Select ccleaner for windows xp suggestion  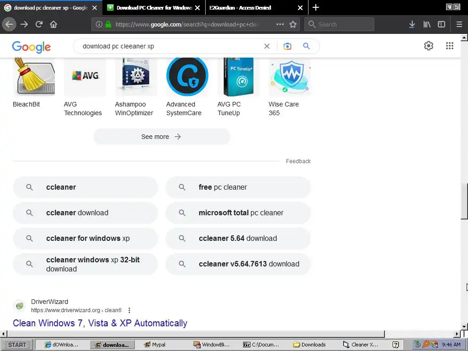click(x=85, y=239)
